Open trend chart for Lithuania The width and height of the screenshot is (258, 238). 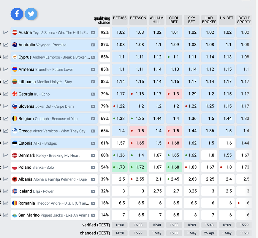pos(6,82)
